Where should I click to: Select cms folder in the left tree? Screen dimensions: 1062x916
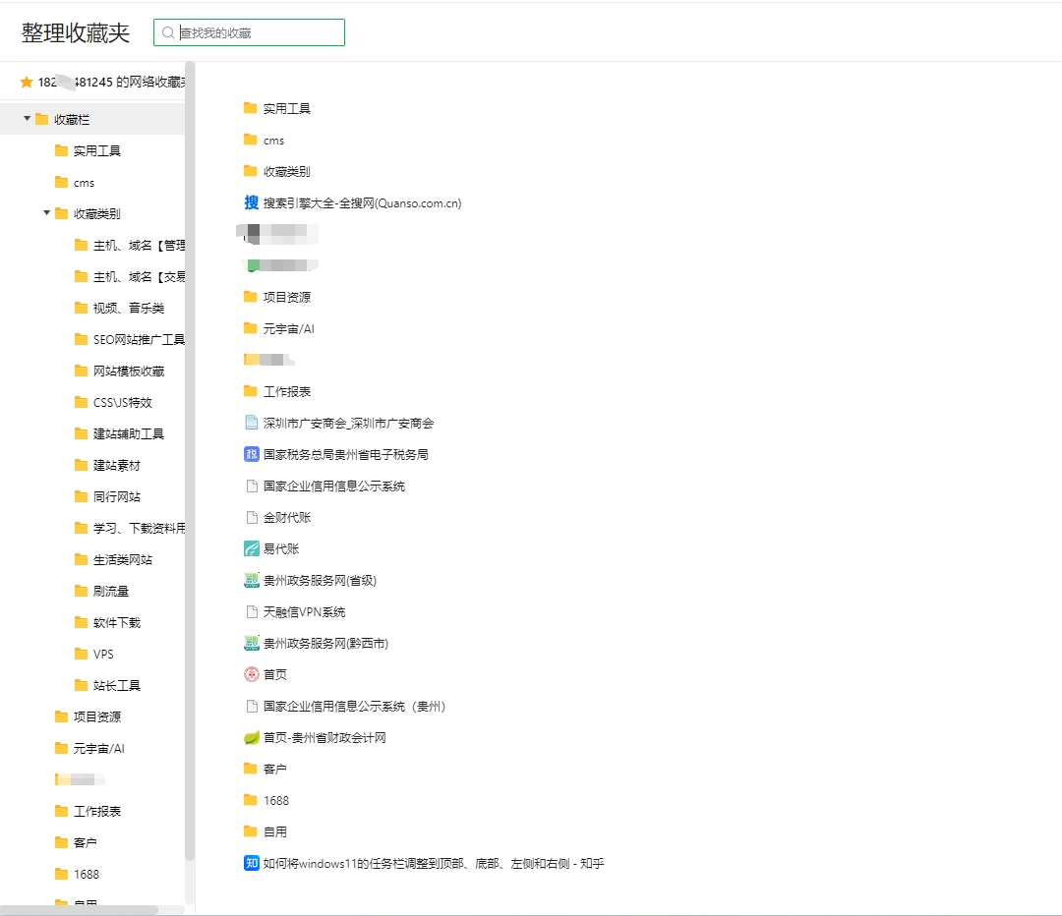pyautogui.click(x=84, y=182)
